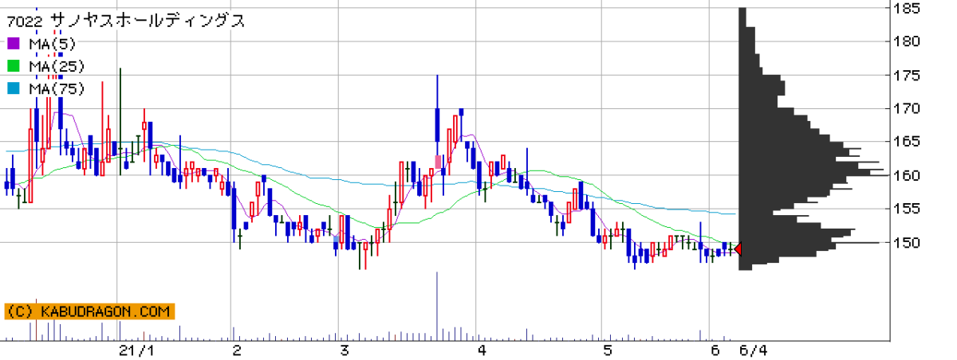Click the month 2 date axis label
This screenshot has width=957, height=360.
[237, 350]
